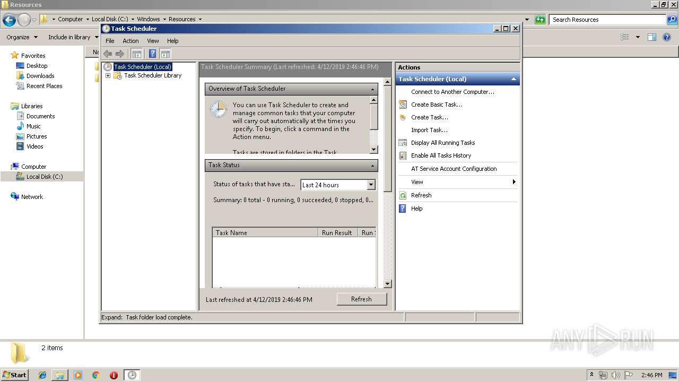Open the Help menu in Task Scheduler
The image size is (679, 382).
173,41
